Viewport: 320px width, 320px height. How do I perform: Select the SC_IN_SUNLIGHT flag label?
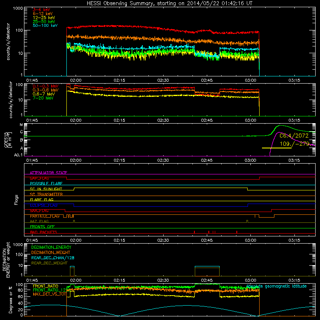click(x=46, y=189)
